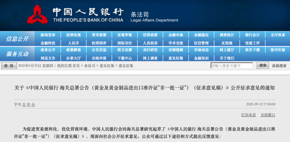Image resolution: width=290 pixels, height=142 pixels.
Task: Open 信贷政策 navigation link
Action: [150, 35]
